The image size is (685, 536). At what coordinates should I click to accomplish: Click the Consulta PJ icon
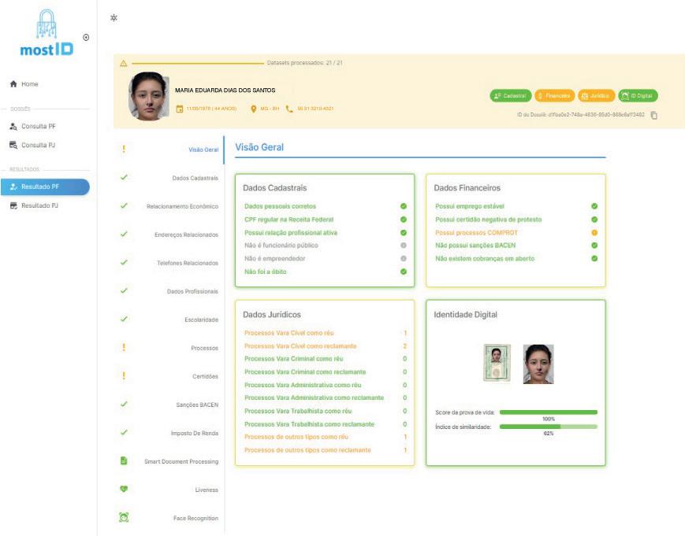[x=13, y=146]
